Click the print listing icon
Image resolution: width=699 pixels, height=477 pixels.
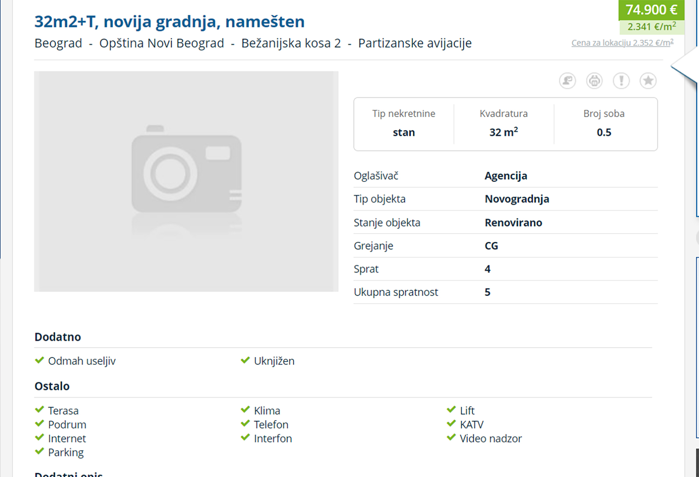[594, 81]
